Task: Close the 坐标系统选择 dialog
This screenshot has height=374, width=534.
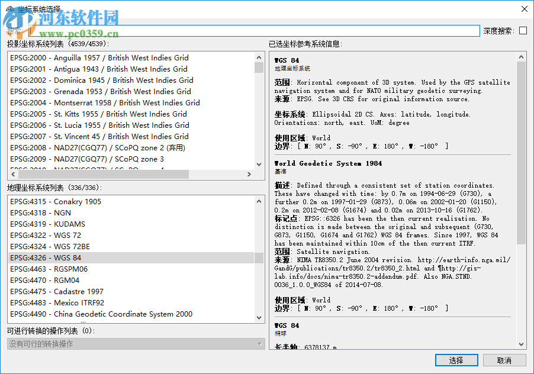Action: 525,9
